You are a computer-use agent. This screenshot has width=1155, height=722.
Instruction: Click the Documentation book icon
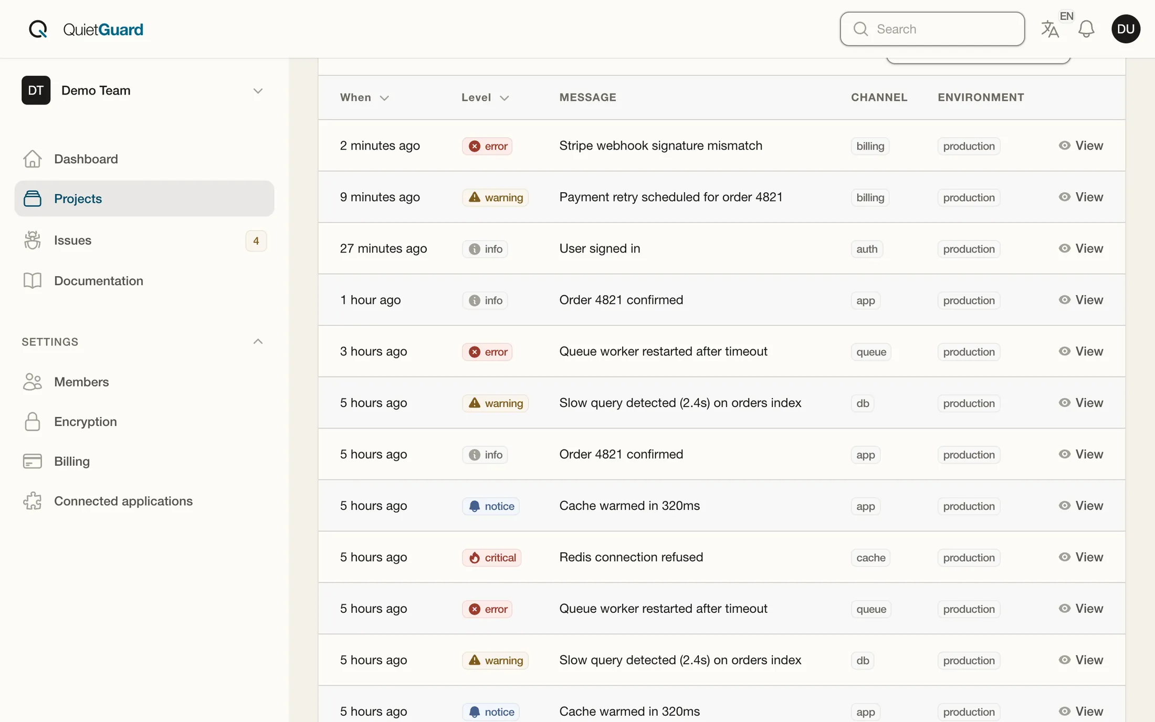(33, 280)
